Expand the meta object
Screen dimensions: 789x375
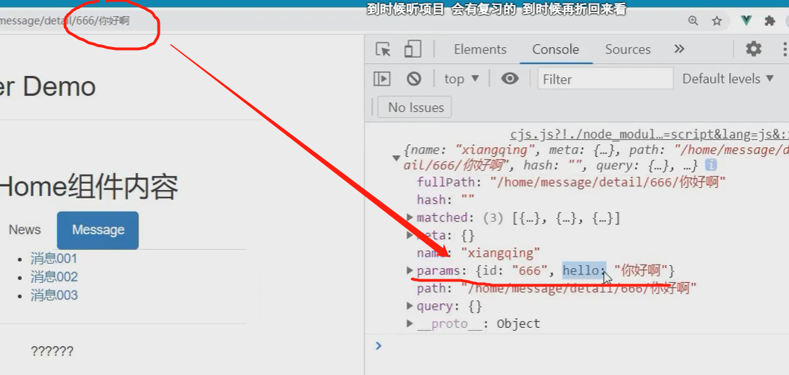(410, 235)
